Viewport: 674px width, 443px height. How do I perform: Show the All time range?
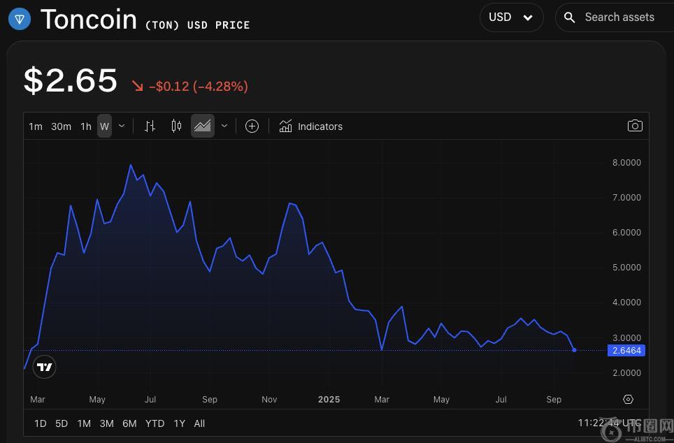(199, 423)
